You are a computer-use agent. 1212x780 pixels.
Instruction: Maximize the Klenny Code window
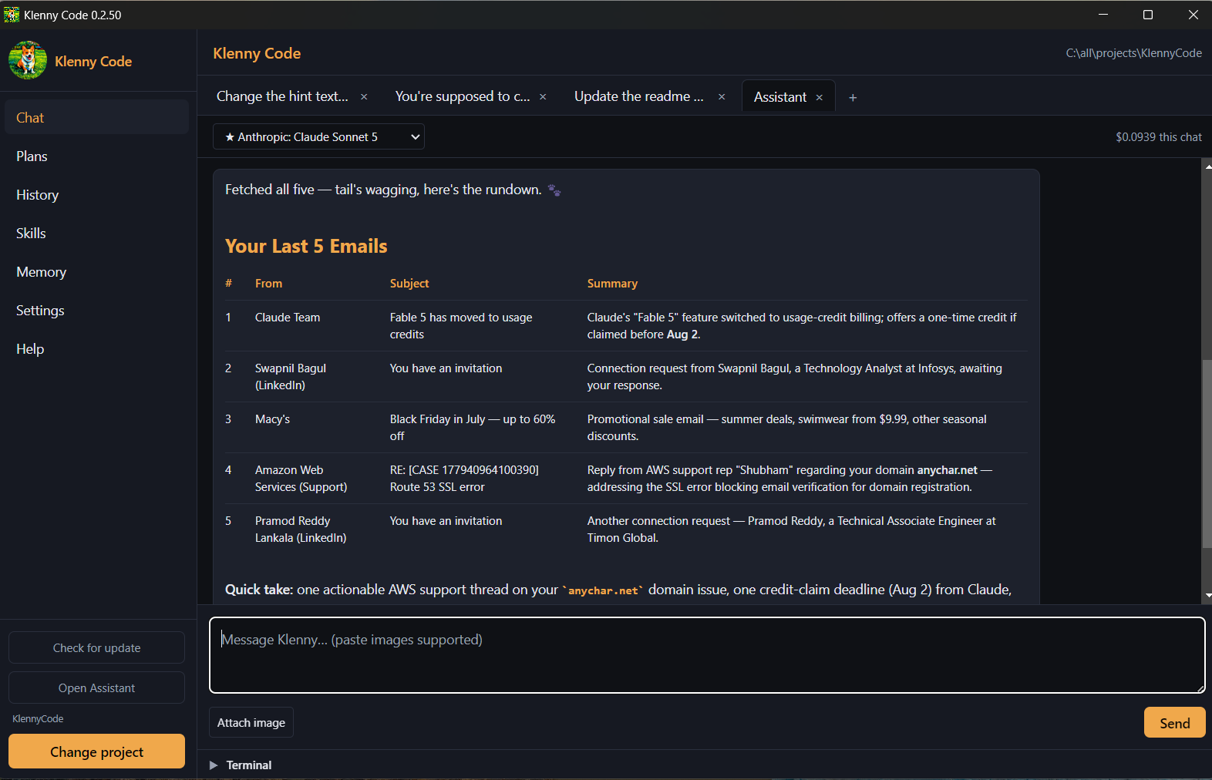pos(1148,15)
